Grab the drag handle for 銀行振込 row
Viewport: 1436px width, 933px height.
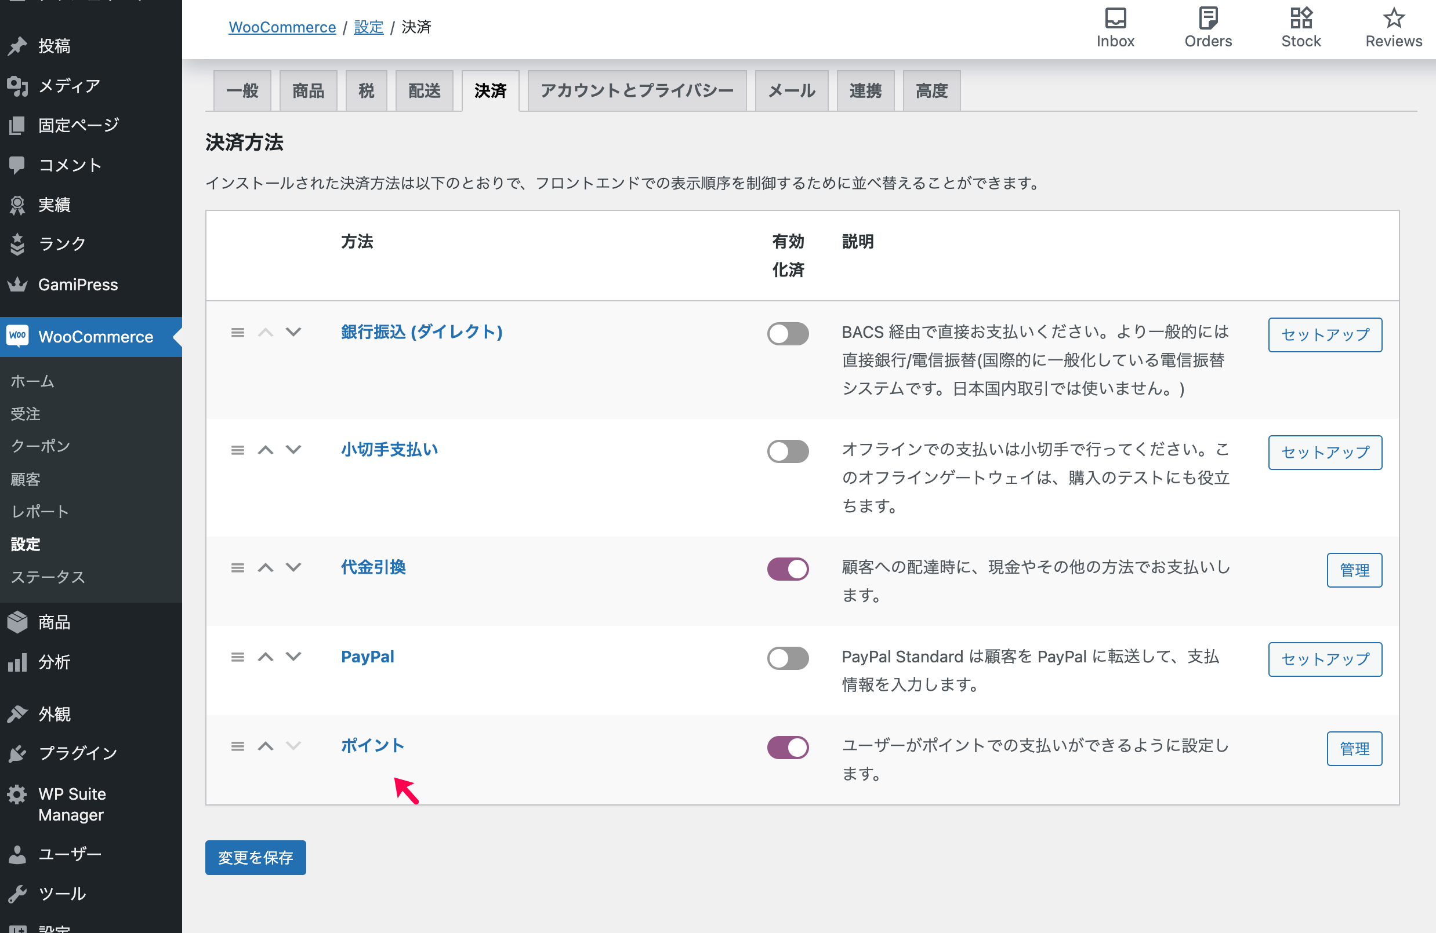click(238, 333)
